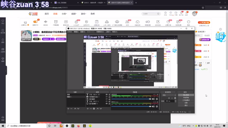228x128 pixels.
Task: Lock the first text source in OBS
Action: click(109, 95)
